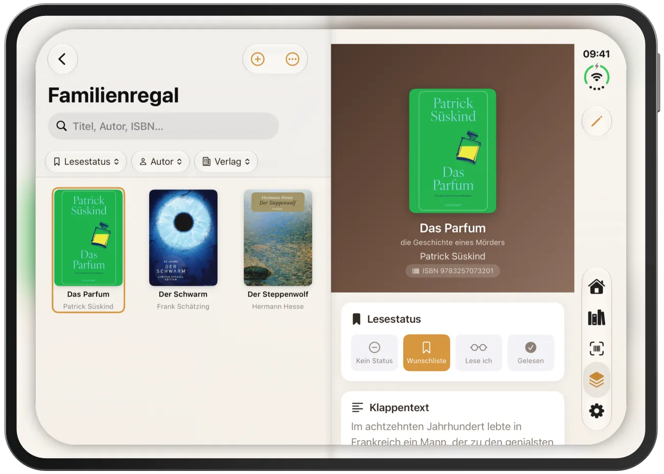The image size is (664, 474).
Task: Click the subtitle die Geschichte eines Mörders
Action: (x=453, y=243)
